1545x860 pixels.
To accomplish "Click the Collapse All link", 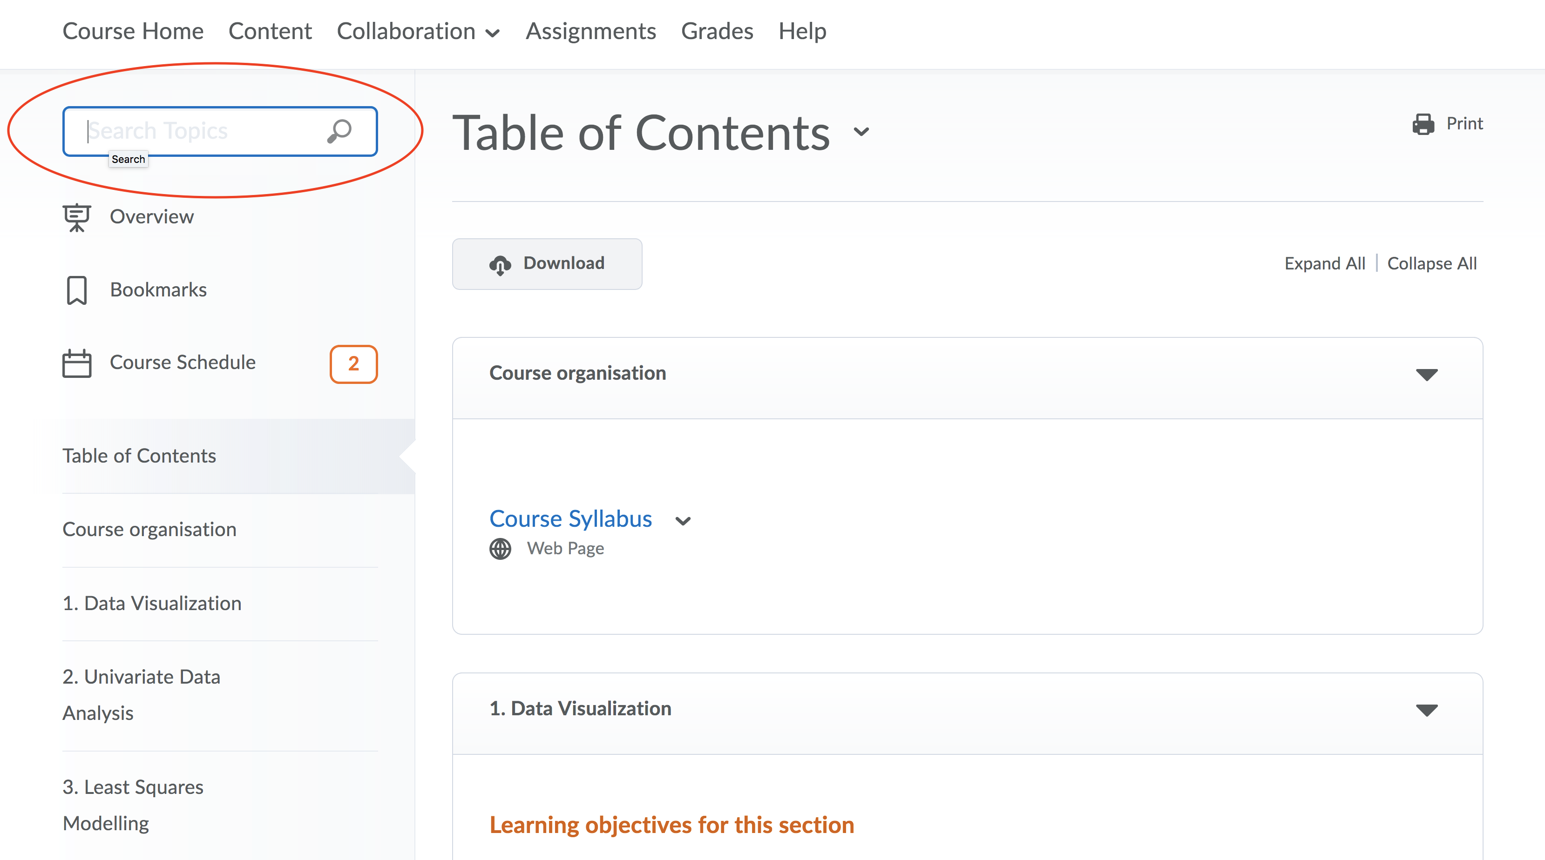I will (x=1432, y=264).
